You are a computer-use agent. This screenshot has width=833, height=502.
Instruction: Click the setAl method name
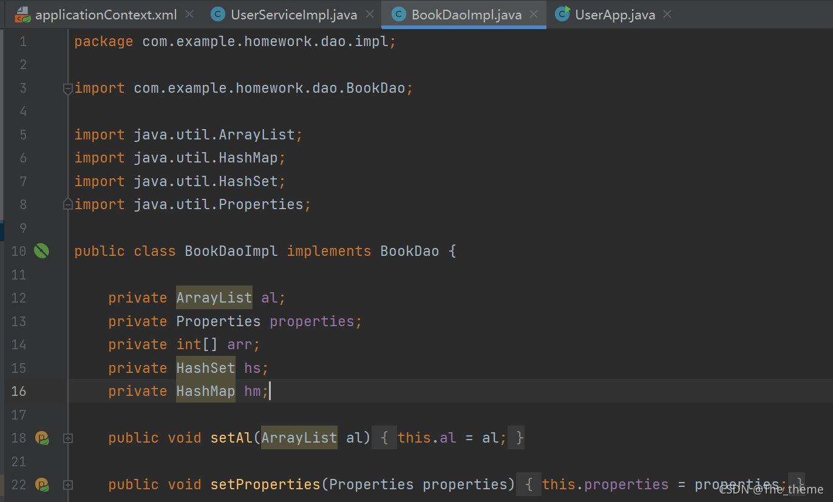(x=231, y=438)
